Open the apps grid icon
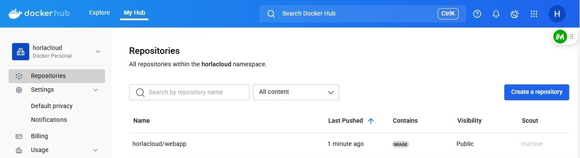This screenshot has width=580, height=158. 534,14
